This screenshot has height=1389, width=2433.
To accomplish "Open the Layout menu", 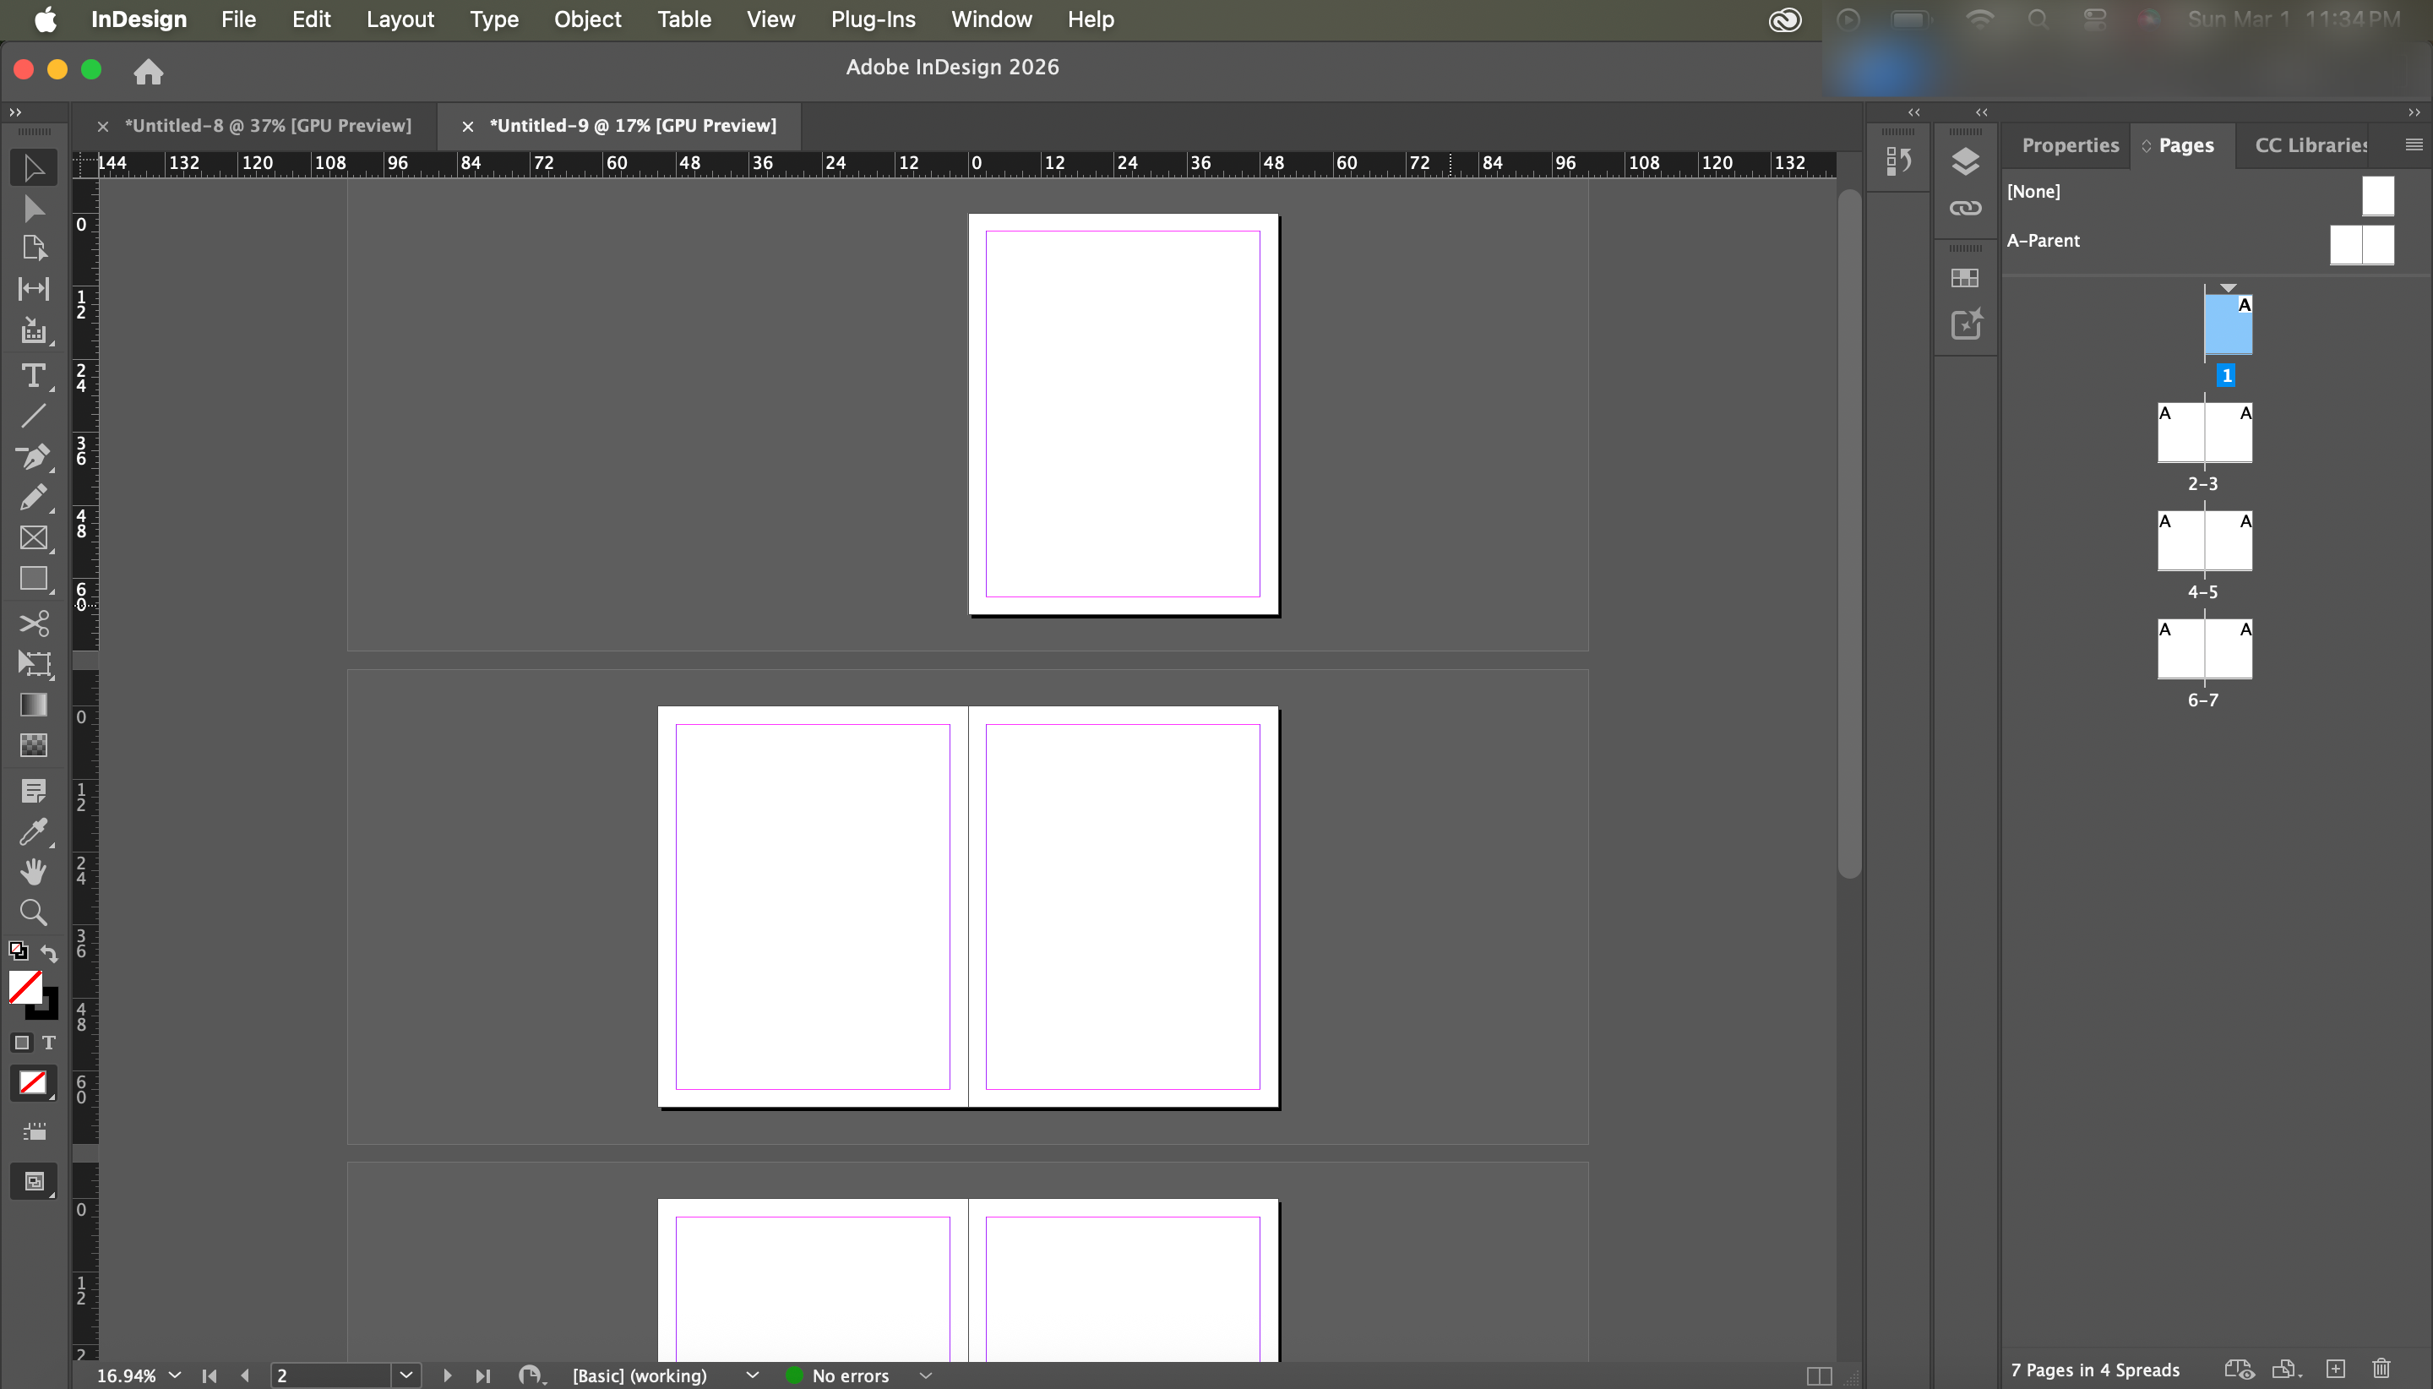I will (400, 19).
